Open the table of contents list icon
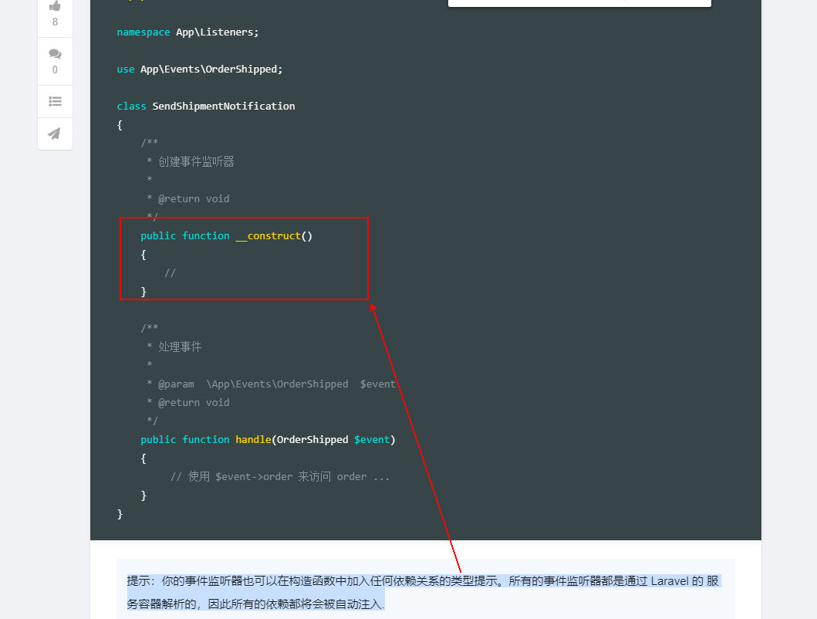 click(55, 101)
